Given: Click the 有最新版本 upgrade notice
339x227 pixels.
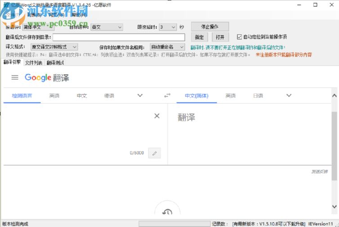Looking at the screenshot, I should coord(269,224).
